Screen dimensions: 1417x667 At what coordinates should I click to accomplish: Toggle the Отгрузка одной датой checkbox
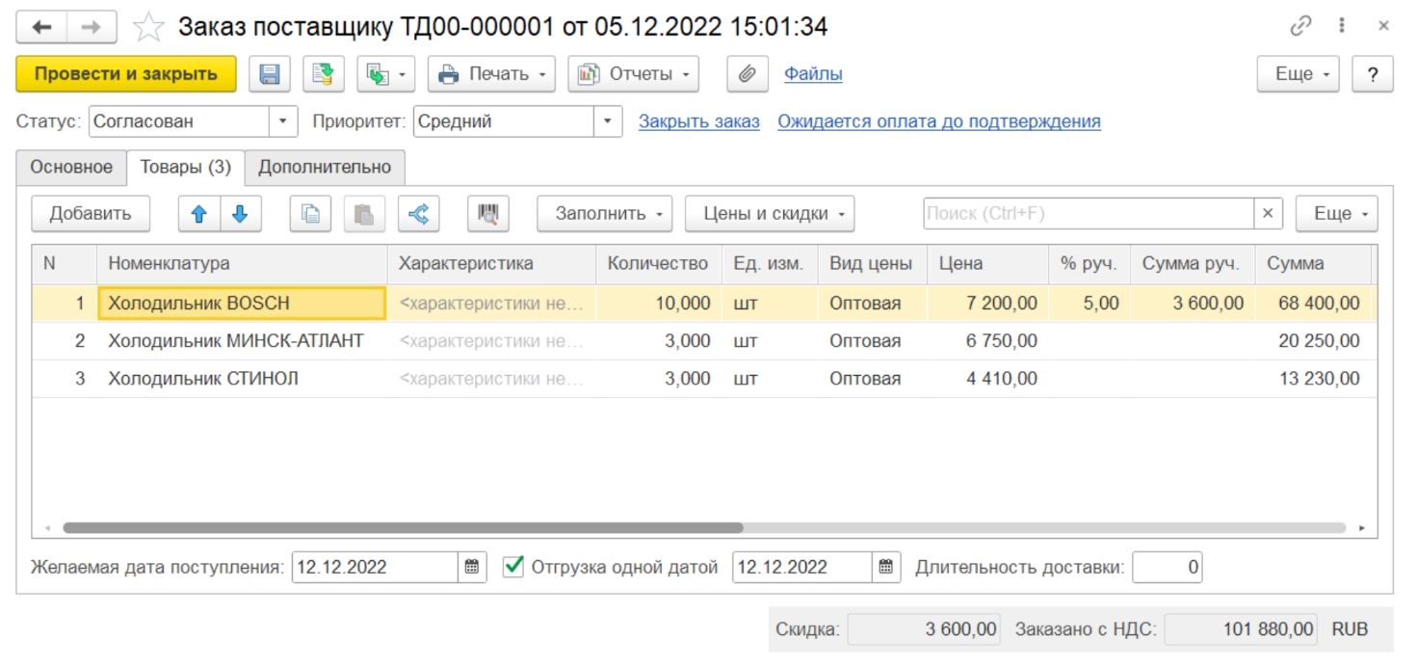(514, 567)
